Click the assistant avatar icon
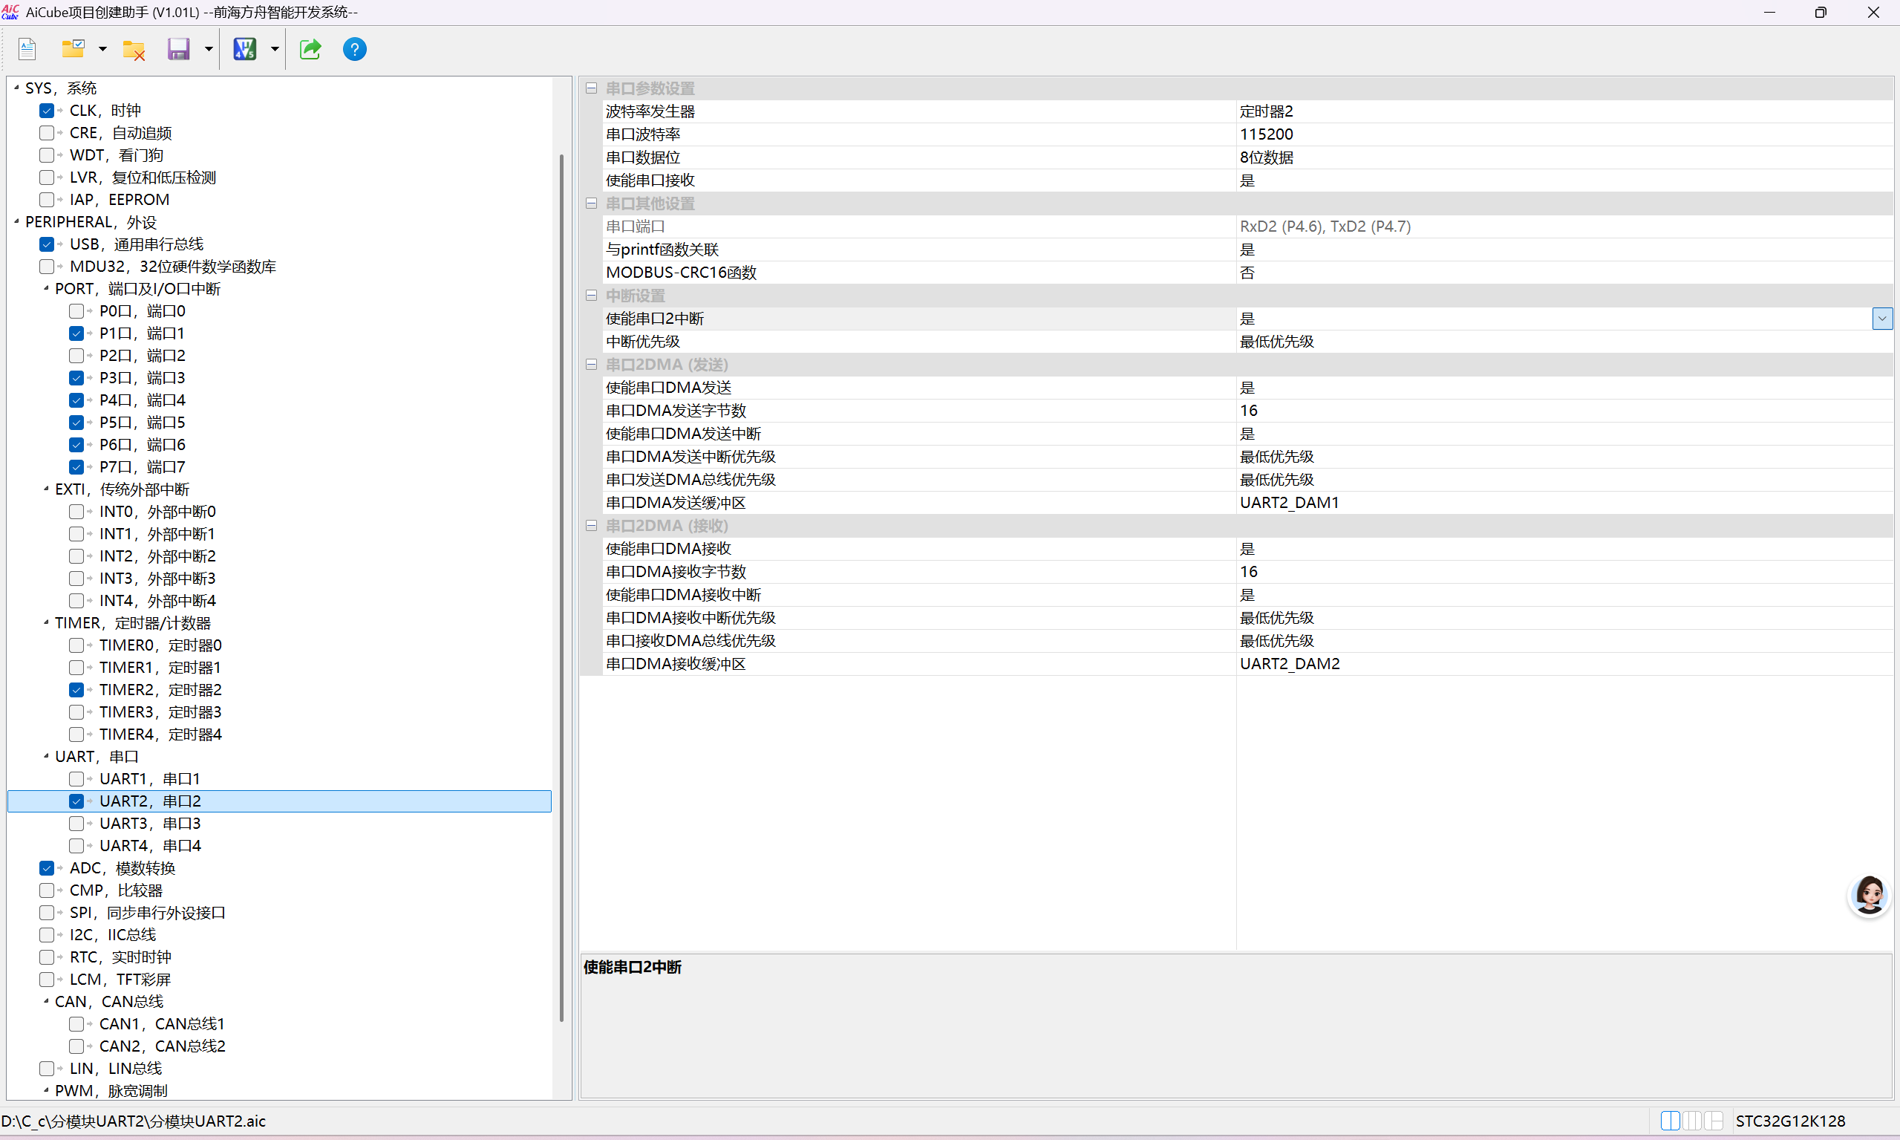The width and height of the screenshot is (1900, 1140). click(1869, 895)
